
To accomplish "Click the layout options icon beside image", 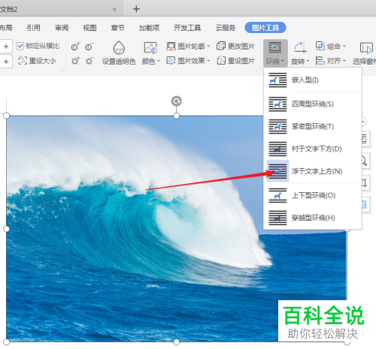I will (x=365, y=139).
